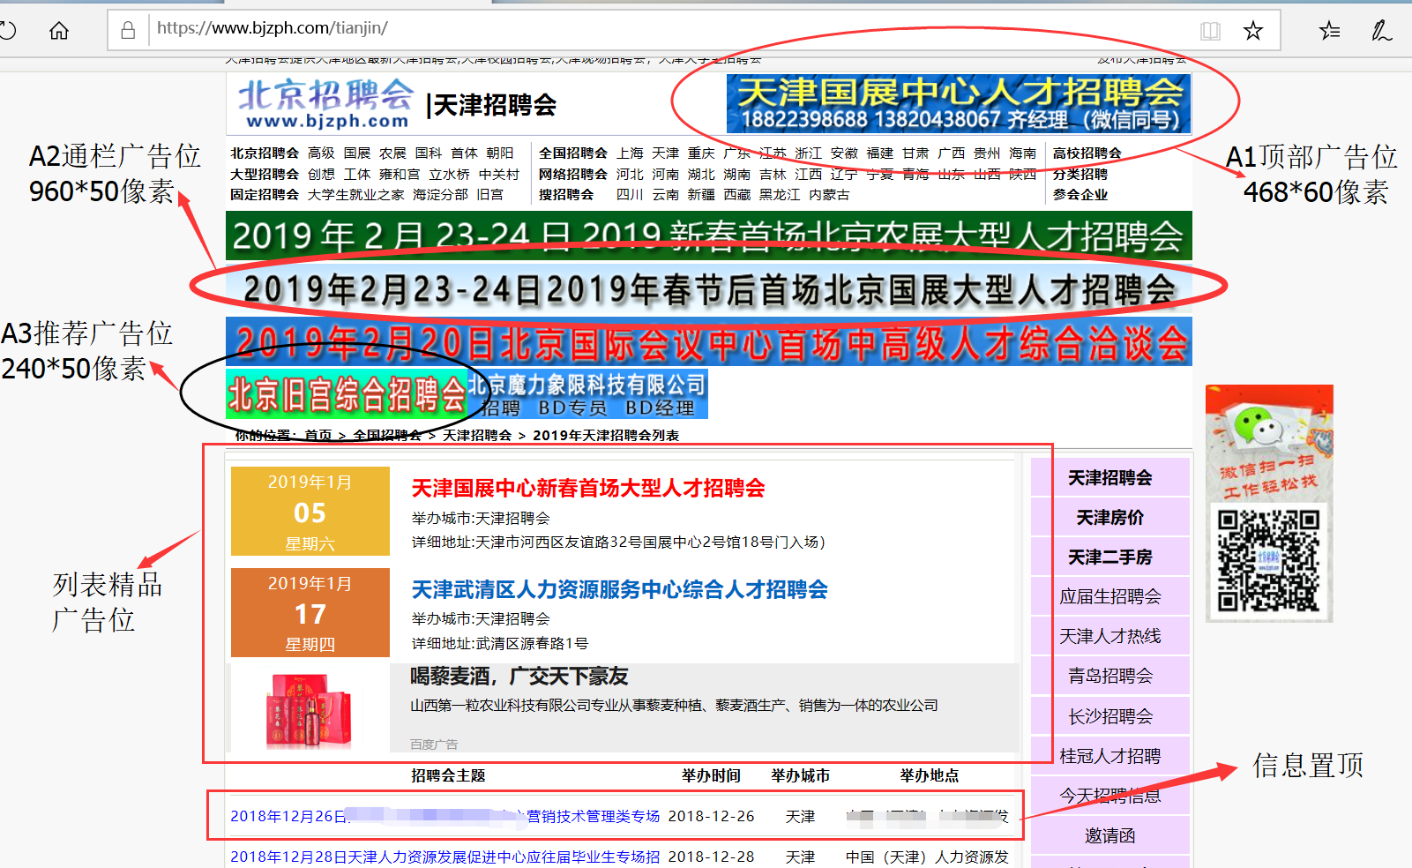Open the 北京农展大型人才招聘会 green banner

[x=708, y=236]
